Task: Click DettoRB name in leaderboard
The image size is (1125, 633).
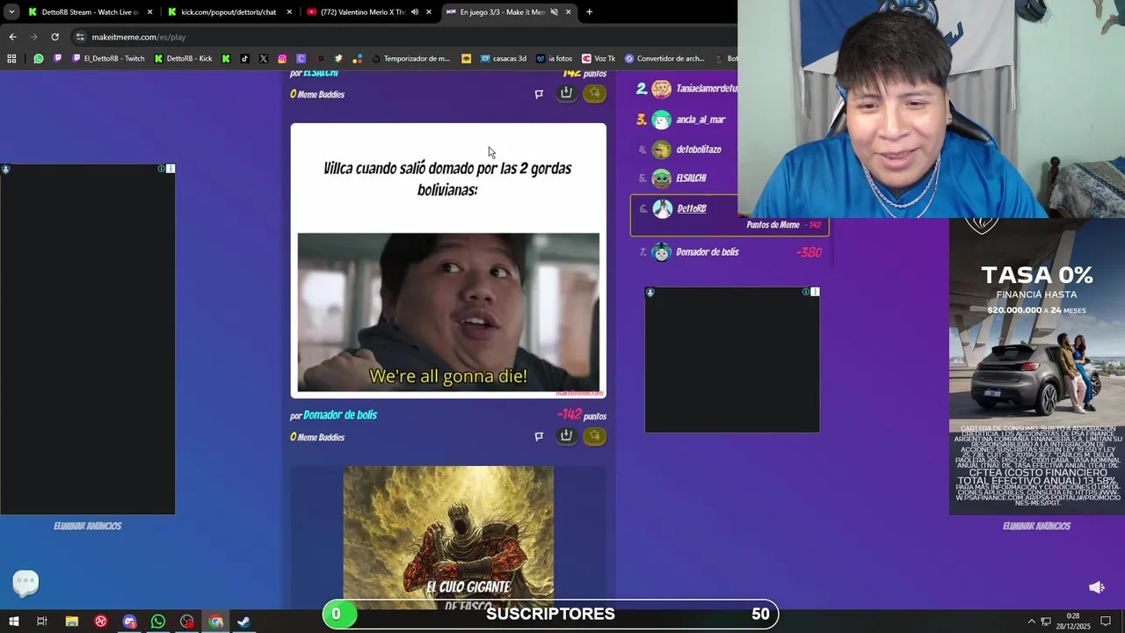Action: 692,208
